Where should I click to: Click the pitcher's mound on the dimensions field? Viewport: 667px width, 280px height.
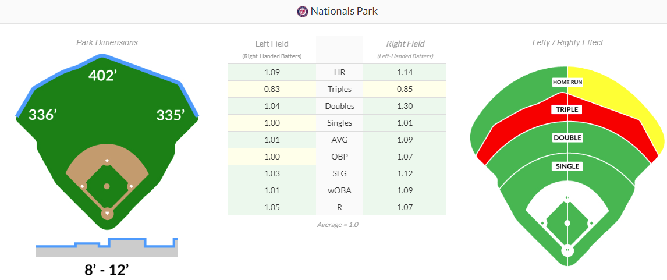click(107, 186)
